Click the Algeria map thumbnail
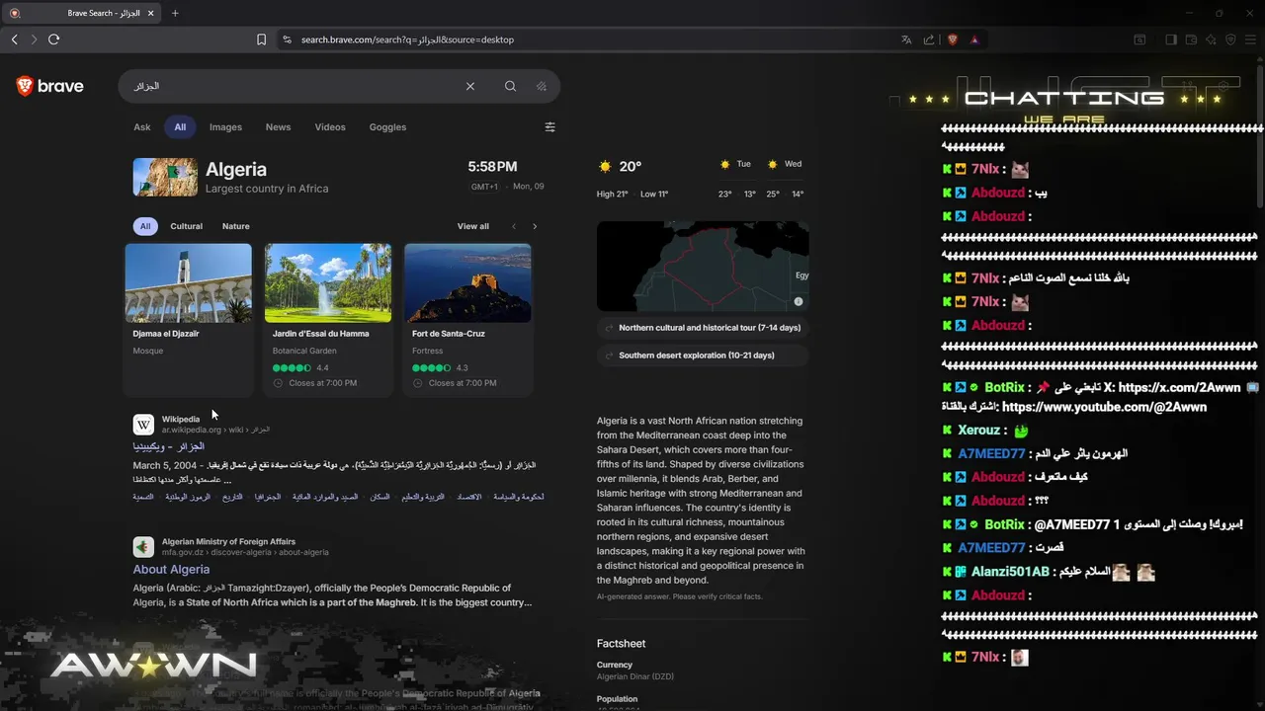The width and height of the screenshot is (1265, 711). point(703,266)
